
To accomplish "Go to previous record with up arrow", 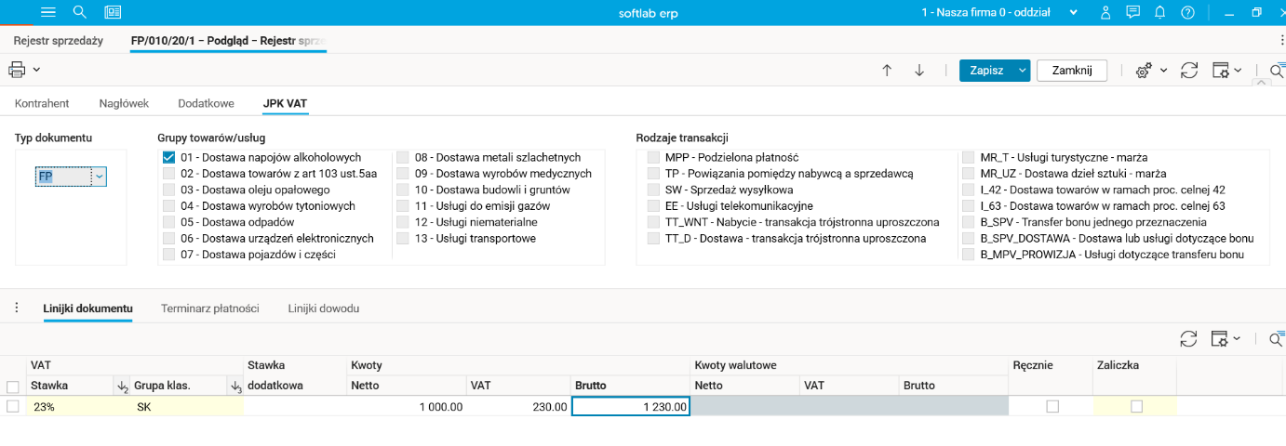I will pos(887,71).
